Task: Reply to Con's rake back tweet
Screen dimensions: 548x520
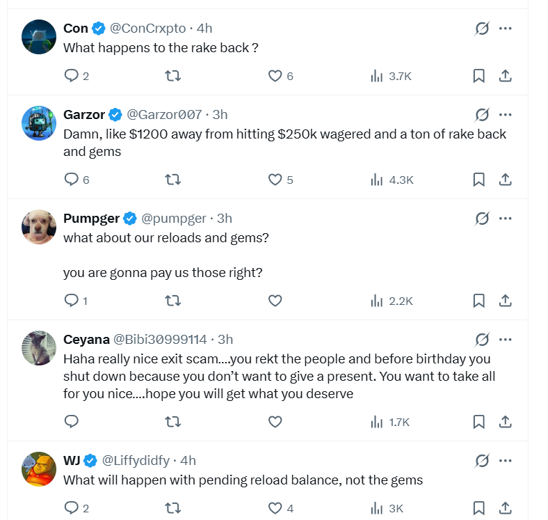Action: click(72, 76)
